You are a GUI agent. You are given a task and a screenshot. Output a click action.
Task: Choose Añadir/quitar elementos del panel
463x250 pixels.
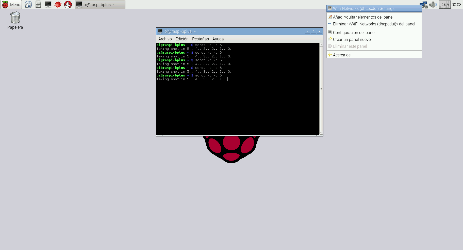363,17
